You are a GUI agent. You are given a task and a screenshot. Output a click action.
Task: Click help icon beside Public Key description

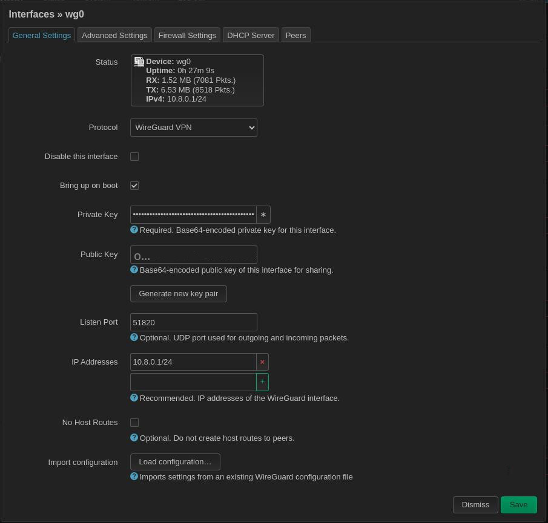[x=134, y=270]
